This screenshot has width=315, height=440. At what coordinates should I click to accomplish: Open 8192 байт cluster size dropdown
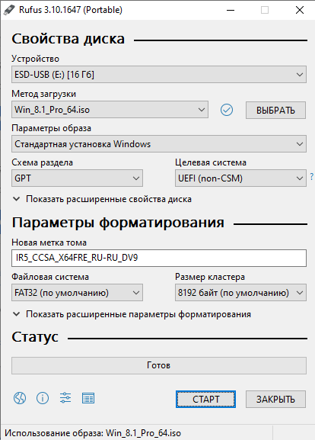tap(240, 293)
